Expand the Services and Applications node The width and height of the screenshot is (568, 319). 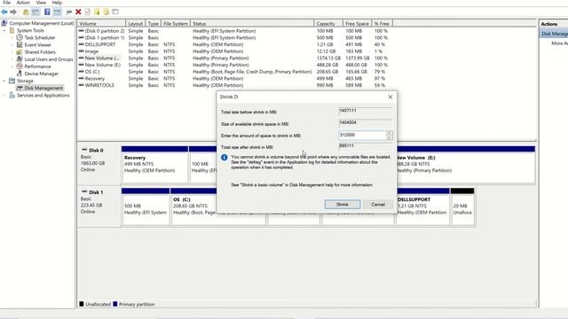click(x=4, y=96)
